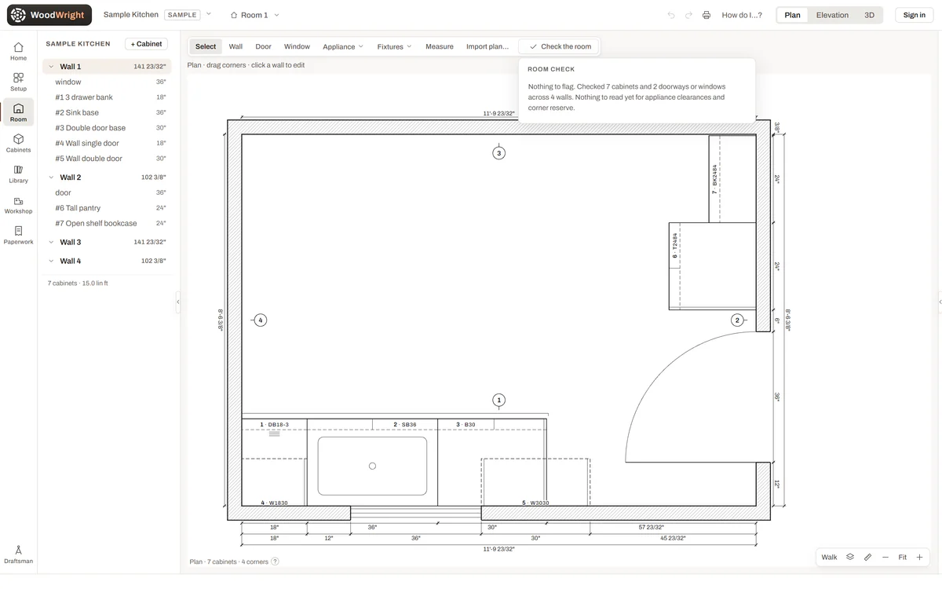Screen dimensions: 942x589
Task: Switch to Plan view
Action: coord(793,15)
